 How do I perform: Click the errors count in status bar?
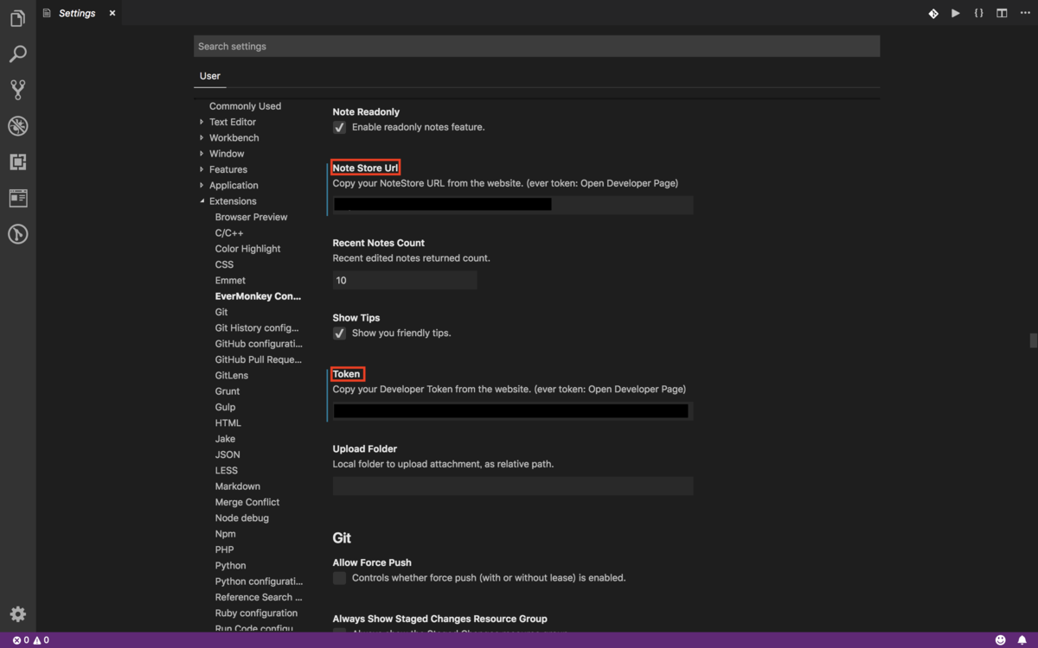point(21,640)
